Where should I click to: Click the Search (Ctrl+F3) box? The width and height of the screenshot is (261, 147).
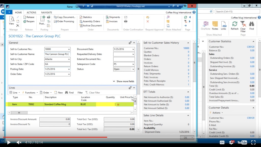(237, 11)
